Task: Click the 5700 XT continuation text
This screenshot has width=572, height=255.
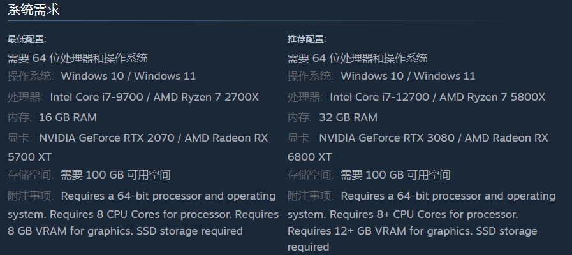Action: coord(30,157)
